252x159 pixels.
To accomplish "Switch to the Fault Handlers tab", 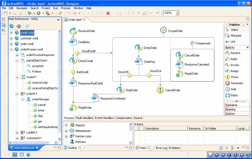I will 84,118.
